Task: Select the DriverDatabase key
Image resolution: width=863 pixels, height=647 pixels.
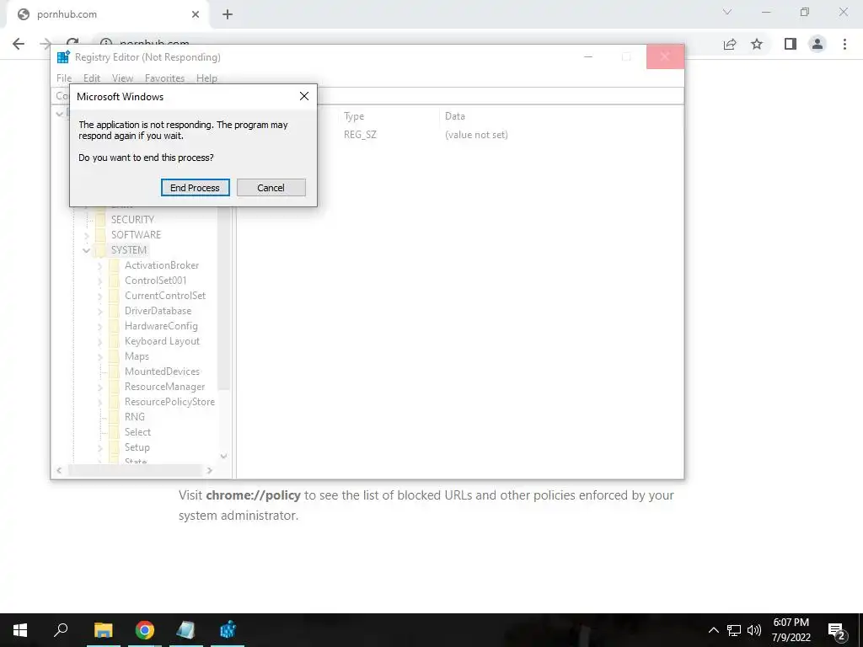Action: coord(158,311)
